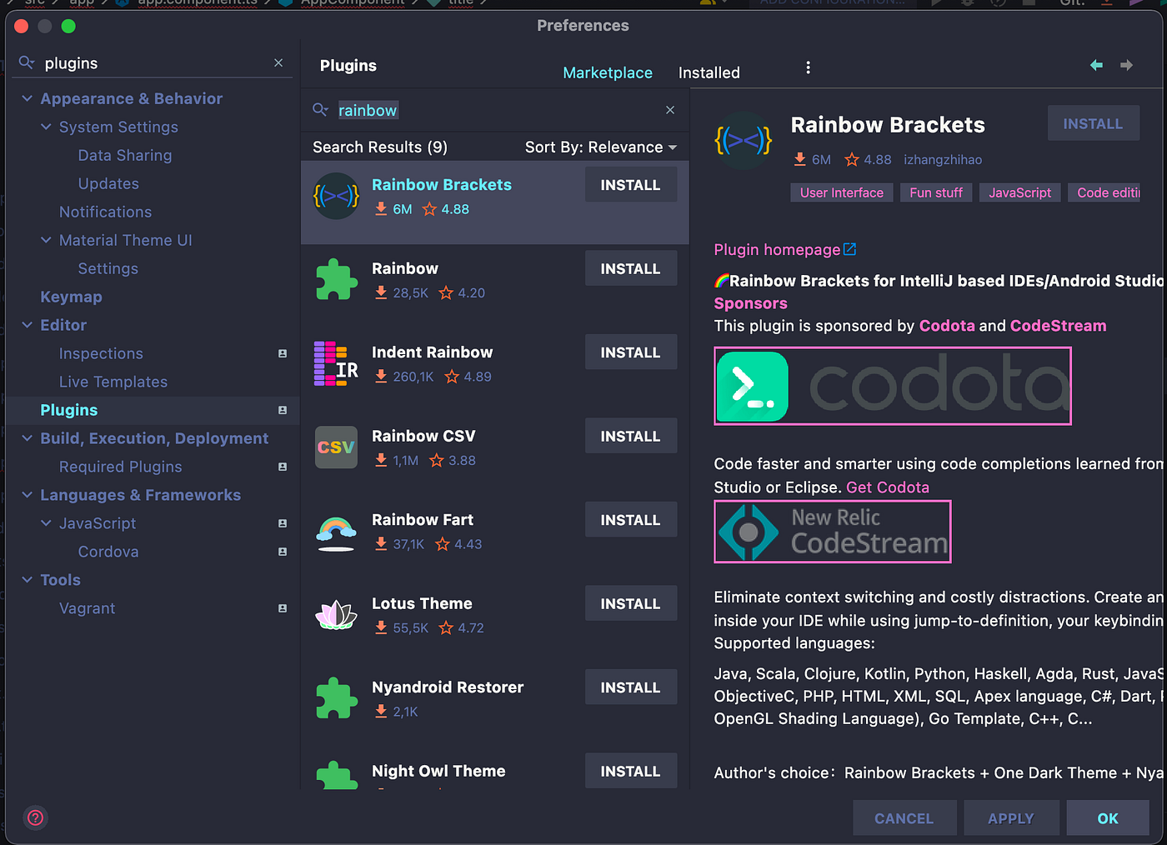The width and height of the screenshot is (1167, 845).
Task: Select Notifications in the settings tree
Action: tap(105, 212)
